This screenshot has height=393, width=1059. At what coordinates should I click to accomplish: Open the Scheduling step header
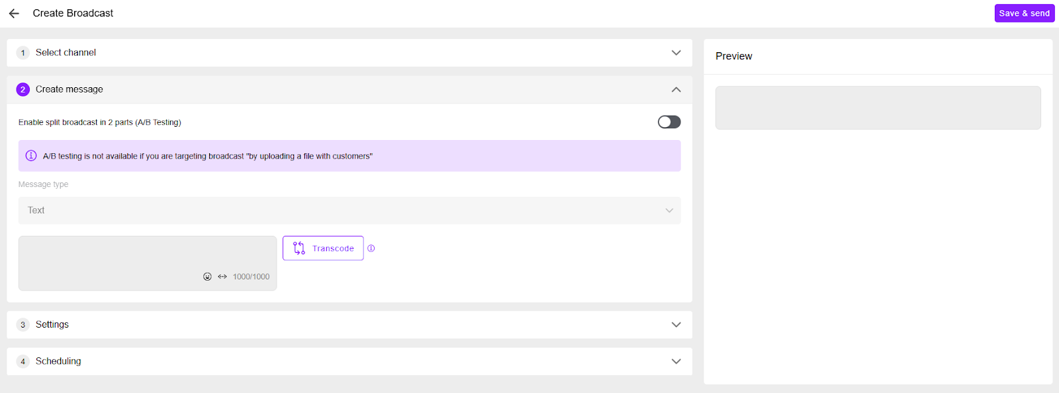pyautogui.click(x=349, y=361)
